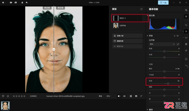This screenshot has width=189, height=111.
Task: Open the 25% zoom level dropdown
Action: [x=109, y=96]
